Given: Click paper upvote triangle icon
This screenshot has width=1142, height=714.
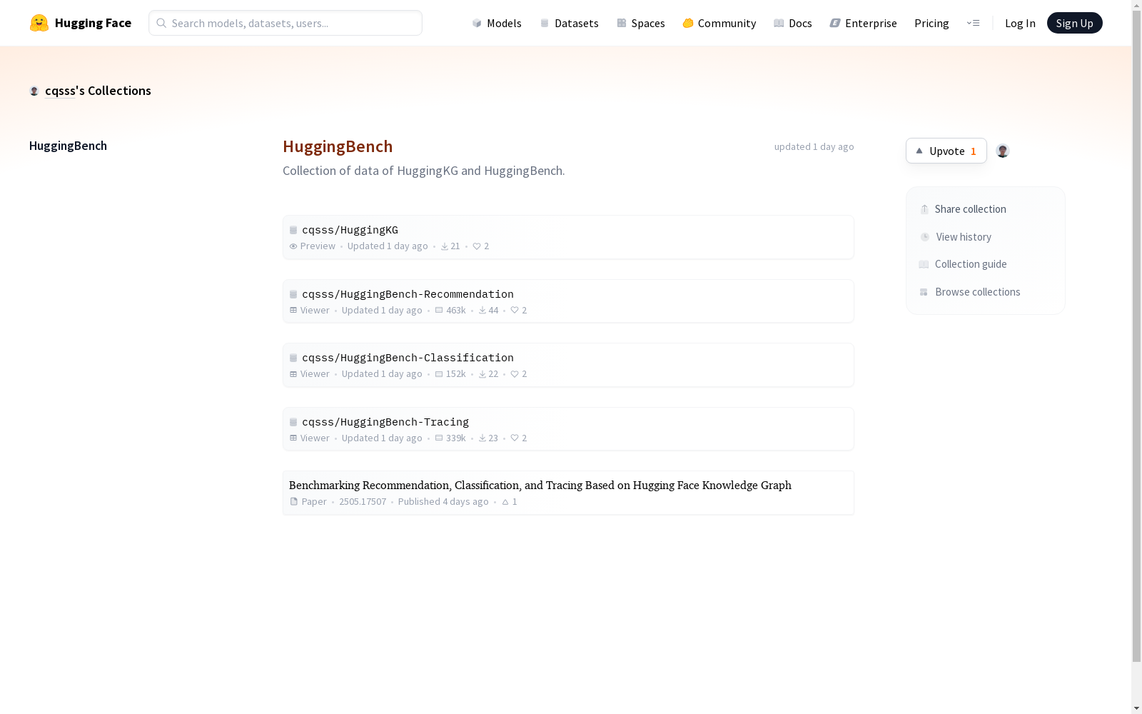Looking at the screenshot, I should click(x=505, y=502).
